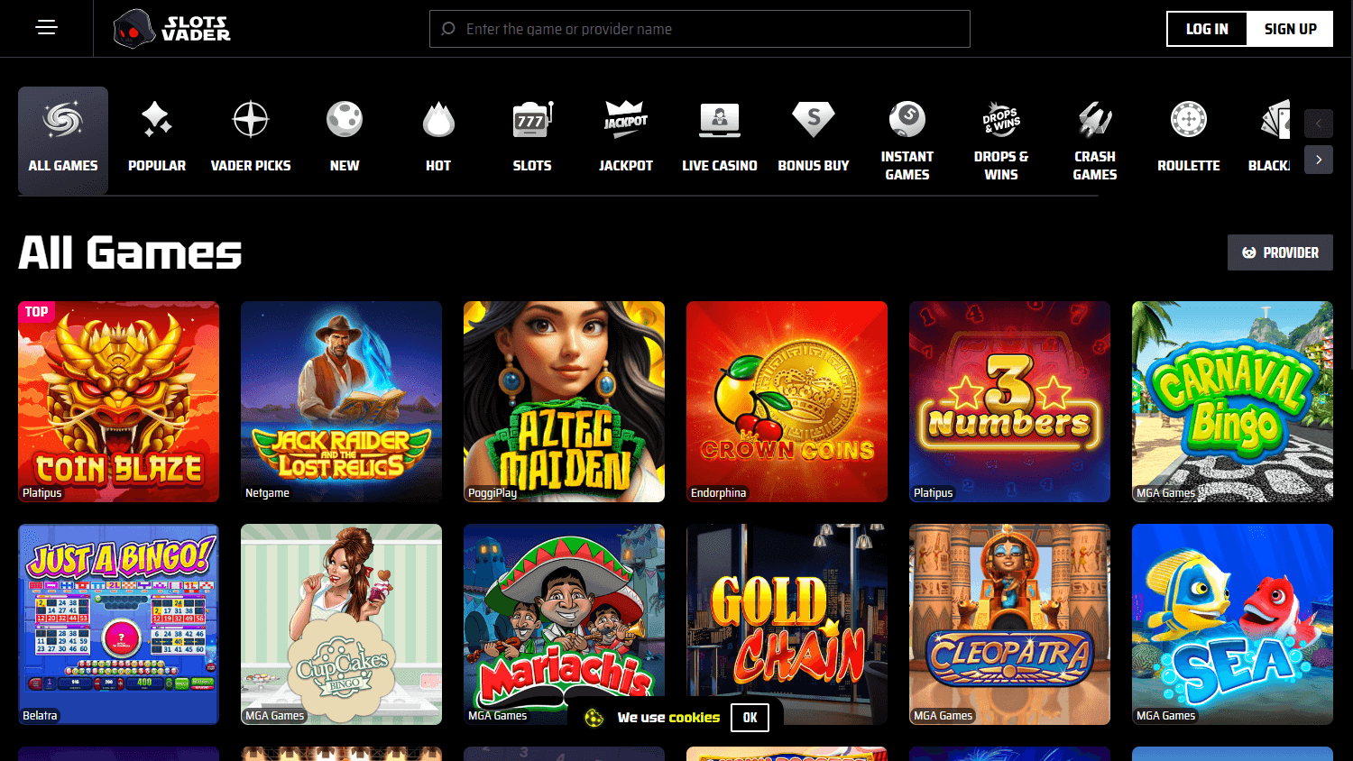Click the left carousel chevron
The height and width of the screenshot is (761, 1353).
pyautogui.click(x=1318, y=124)
